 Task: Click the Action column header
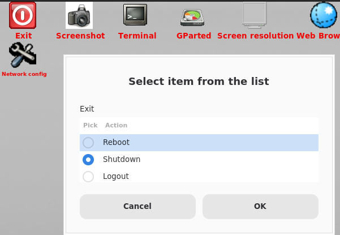(116, 125)
